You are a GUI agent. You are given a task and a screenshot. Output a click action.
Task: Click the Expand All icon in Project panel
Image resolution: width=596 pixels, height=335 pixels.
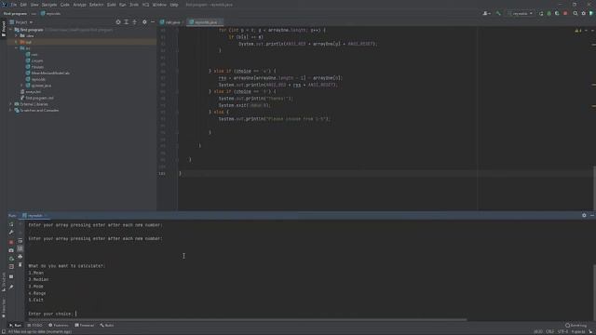127,22
